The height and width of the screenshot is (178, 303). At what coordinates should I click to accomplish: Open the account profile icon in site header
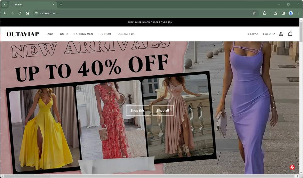click(x=281, y=34)
